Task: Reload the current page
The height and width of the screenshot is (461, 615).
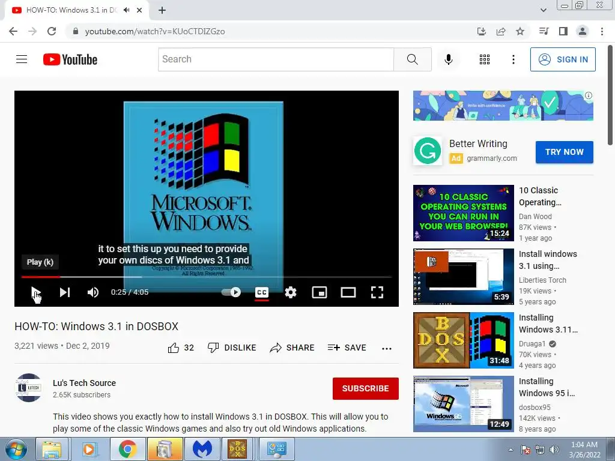Action: pos(52,31)
